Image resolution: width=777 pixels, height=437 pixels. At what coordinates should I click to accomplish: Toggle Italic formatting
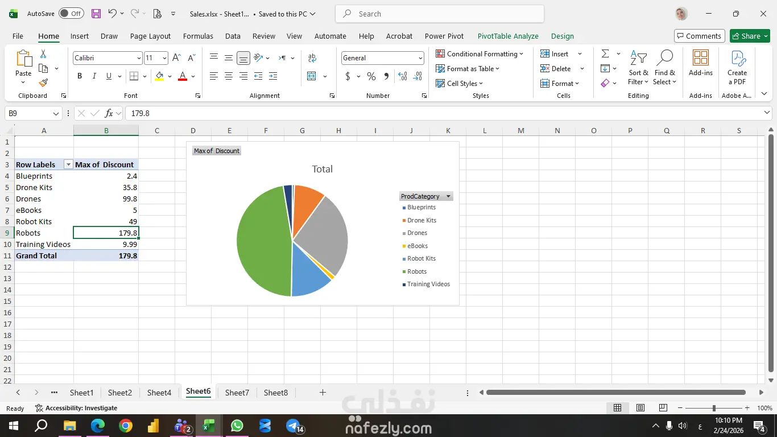94,76
